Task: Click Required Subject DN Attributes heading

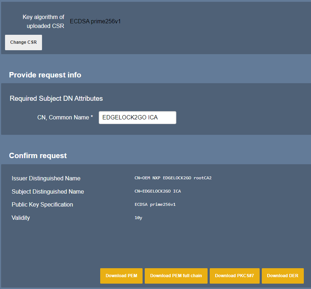Action: pyautogui.click(x=56, y=99)
